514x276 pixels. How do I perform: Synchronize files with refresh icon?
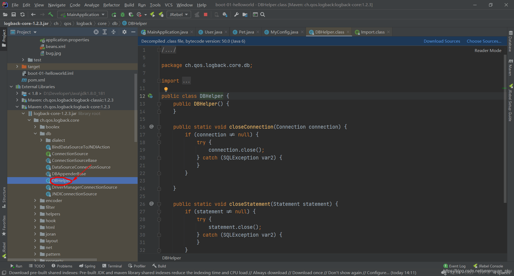(22, 14)
